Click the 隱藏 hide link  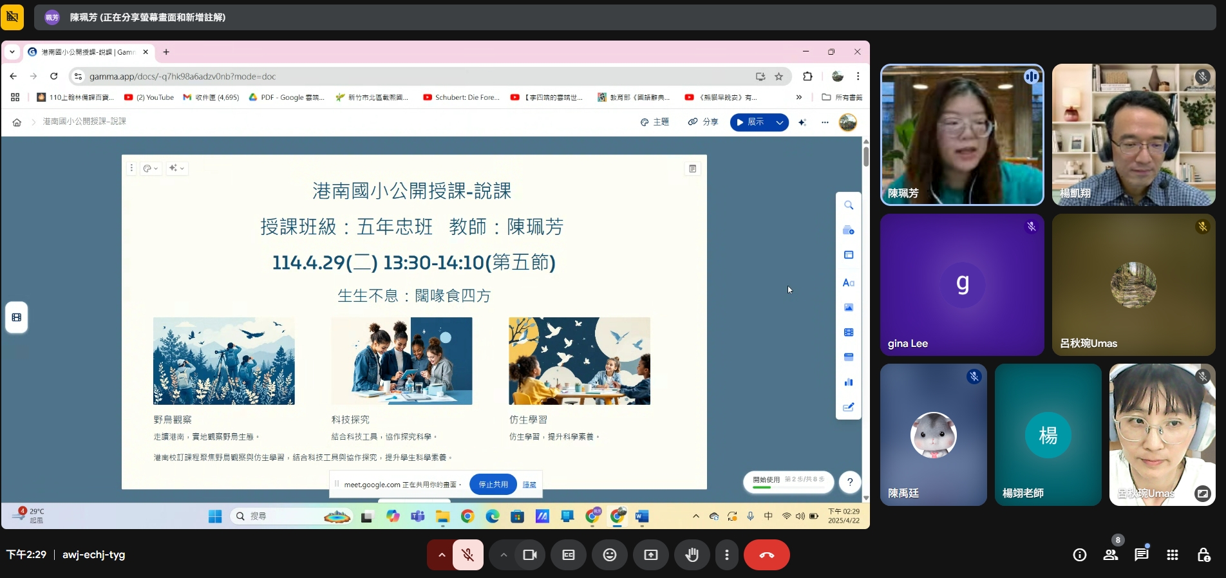pyautogui.click(x=529, y=485)
